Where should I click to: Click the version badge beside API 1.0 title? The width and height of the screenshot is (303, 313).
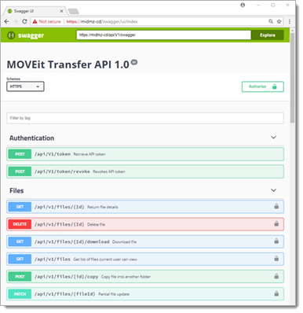coord(134,62)
